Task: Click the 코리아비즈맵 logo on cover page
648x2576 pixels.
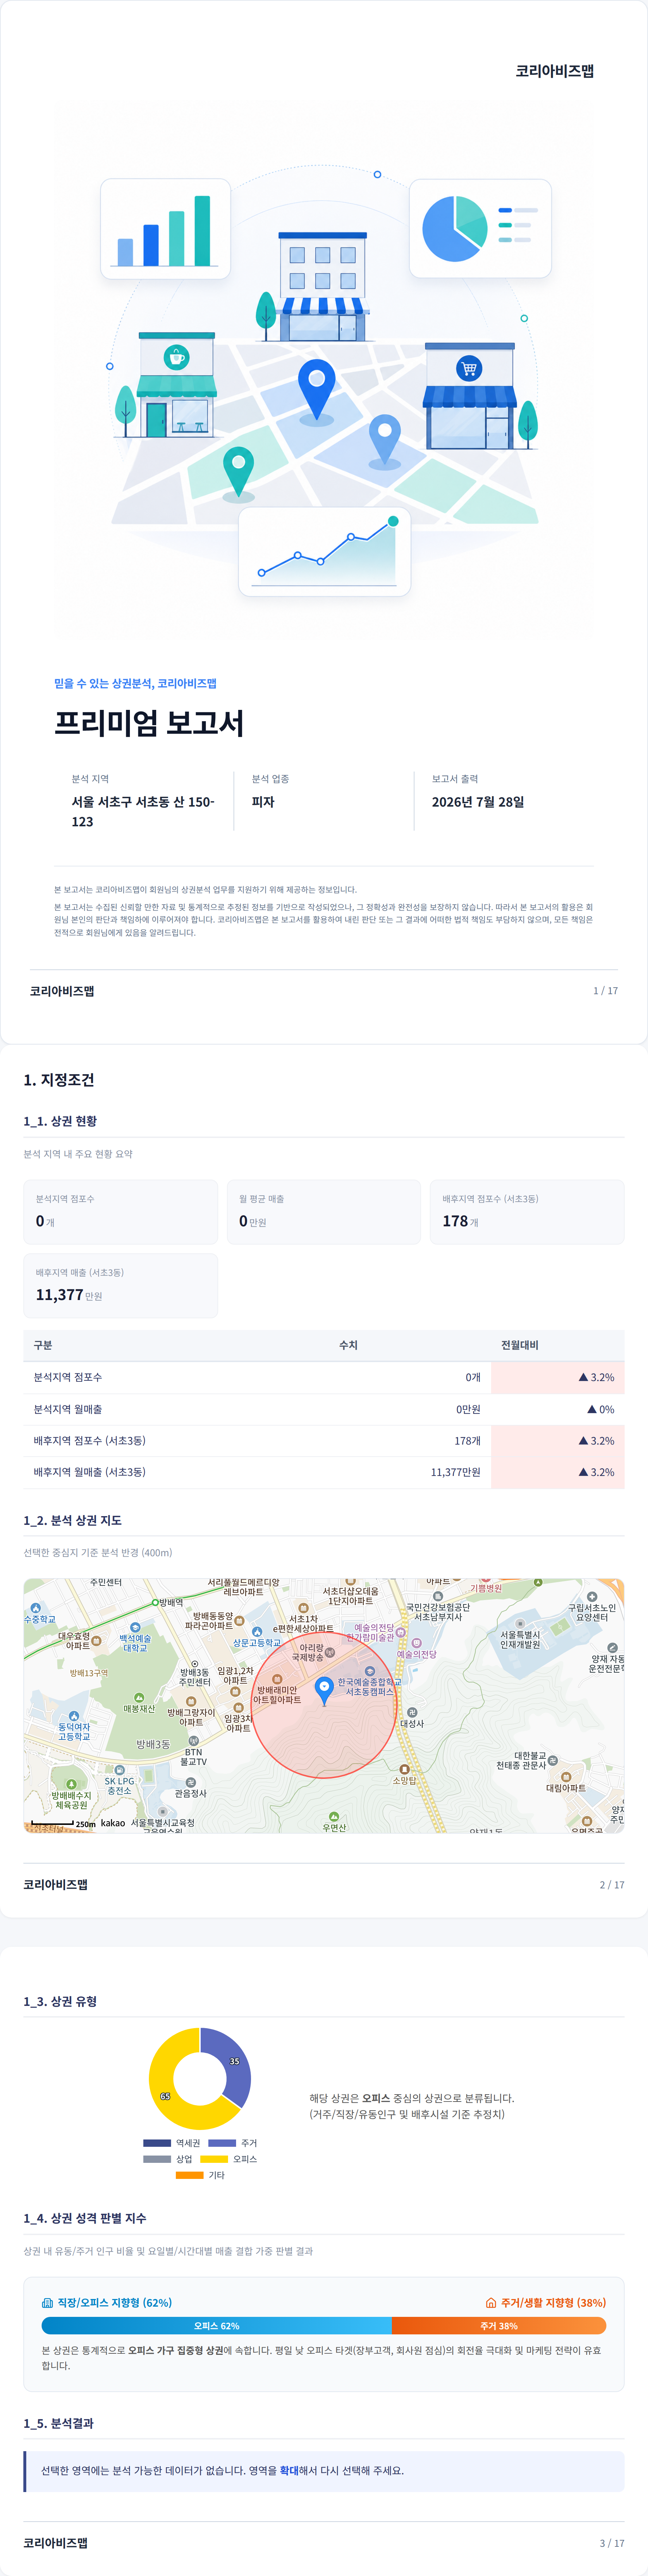Action: 555,71
